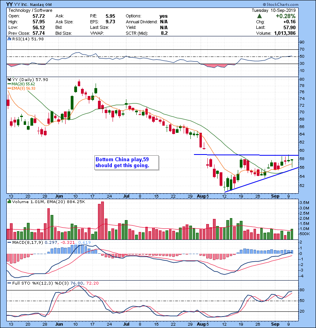Click the 'YY Inc. Nasdaq GM' title
The image size is (316, 328).
point(33,4)
